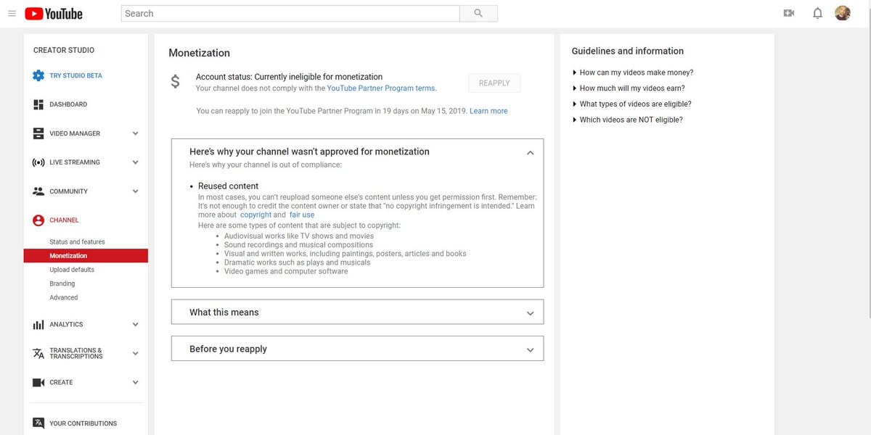Open Translations & Transcriptions via its icon
The image size is (871, 435).
(38, 353)
